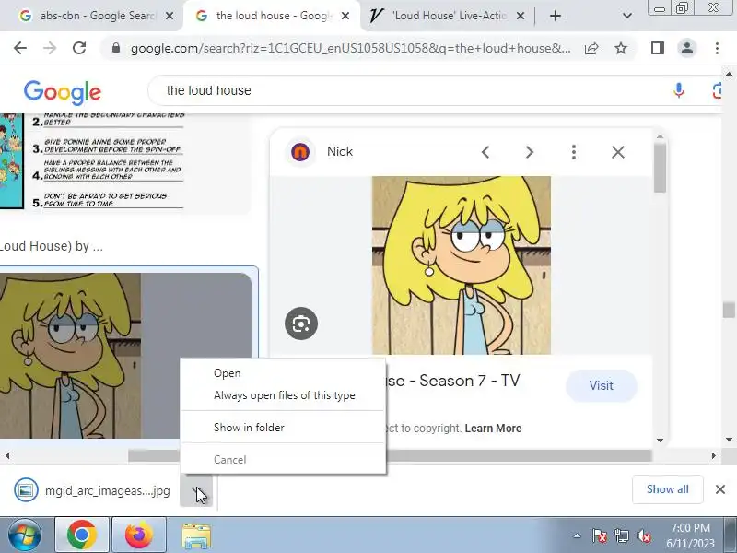
Task: Click the preview panel scroll down arrow
Action: (660, 441)
